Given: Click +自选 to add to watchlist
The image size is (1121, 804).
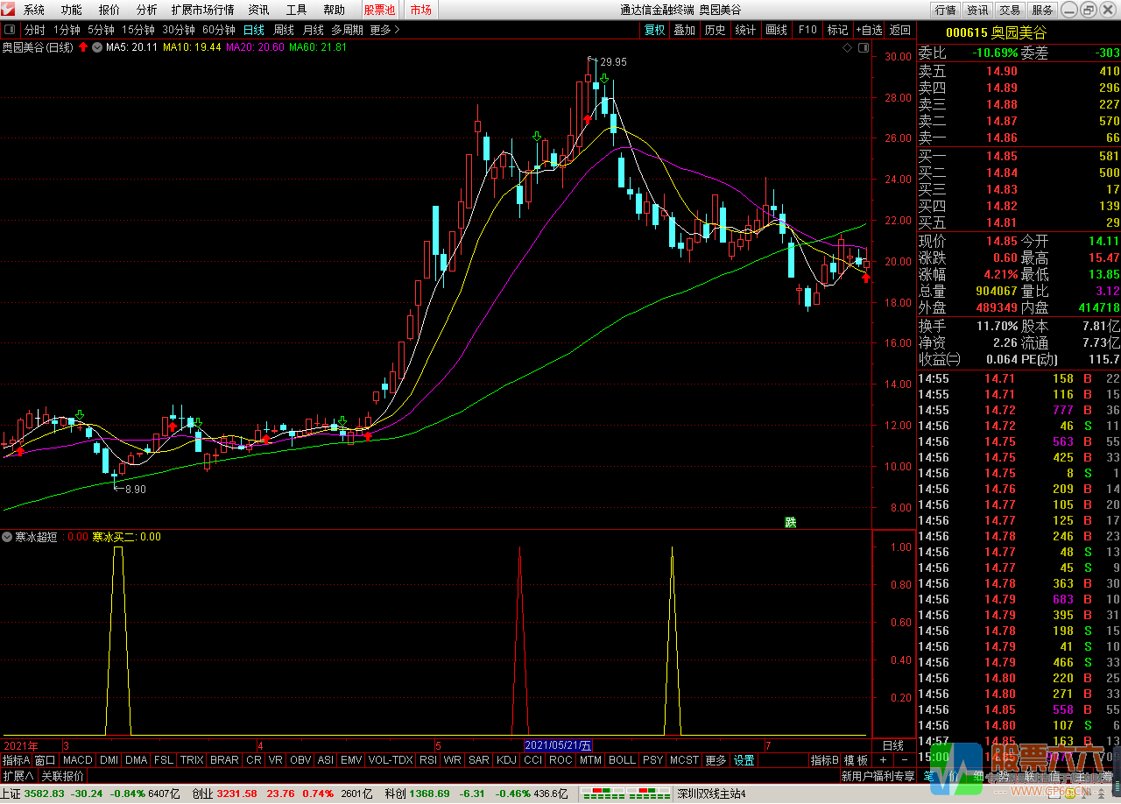Looking at the screenshot, I should tap(869, 30).
